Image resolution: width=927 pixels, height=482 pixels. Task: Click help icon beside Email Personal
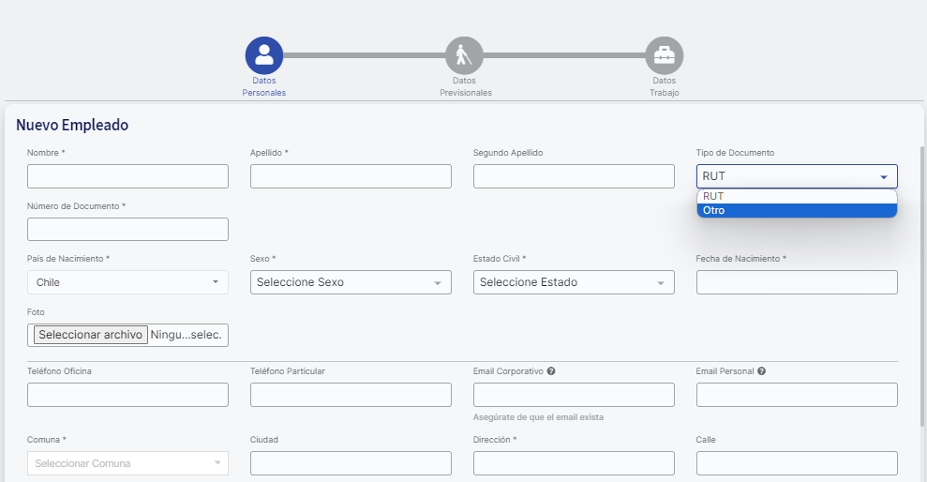(x=762, y=371)
